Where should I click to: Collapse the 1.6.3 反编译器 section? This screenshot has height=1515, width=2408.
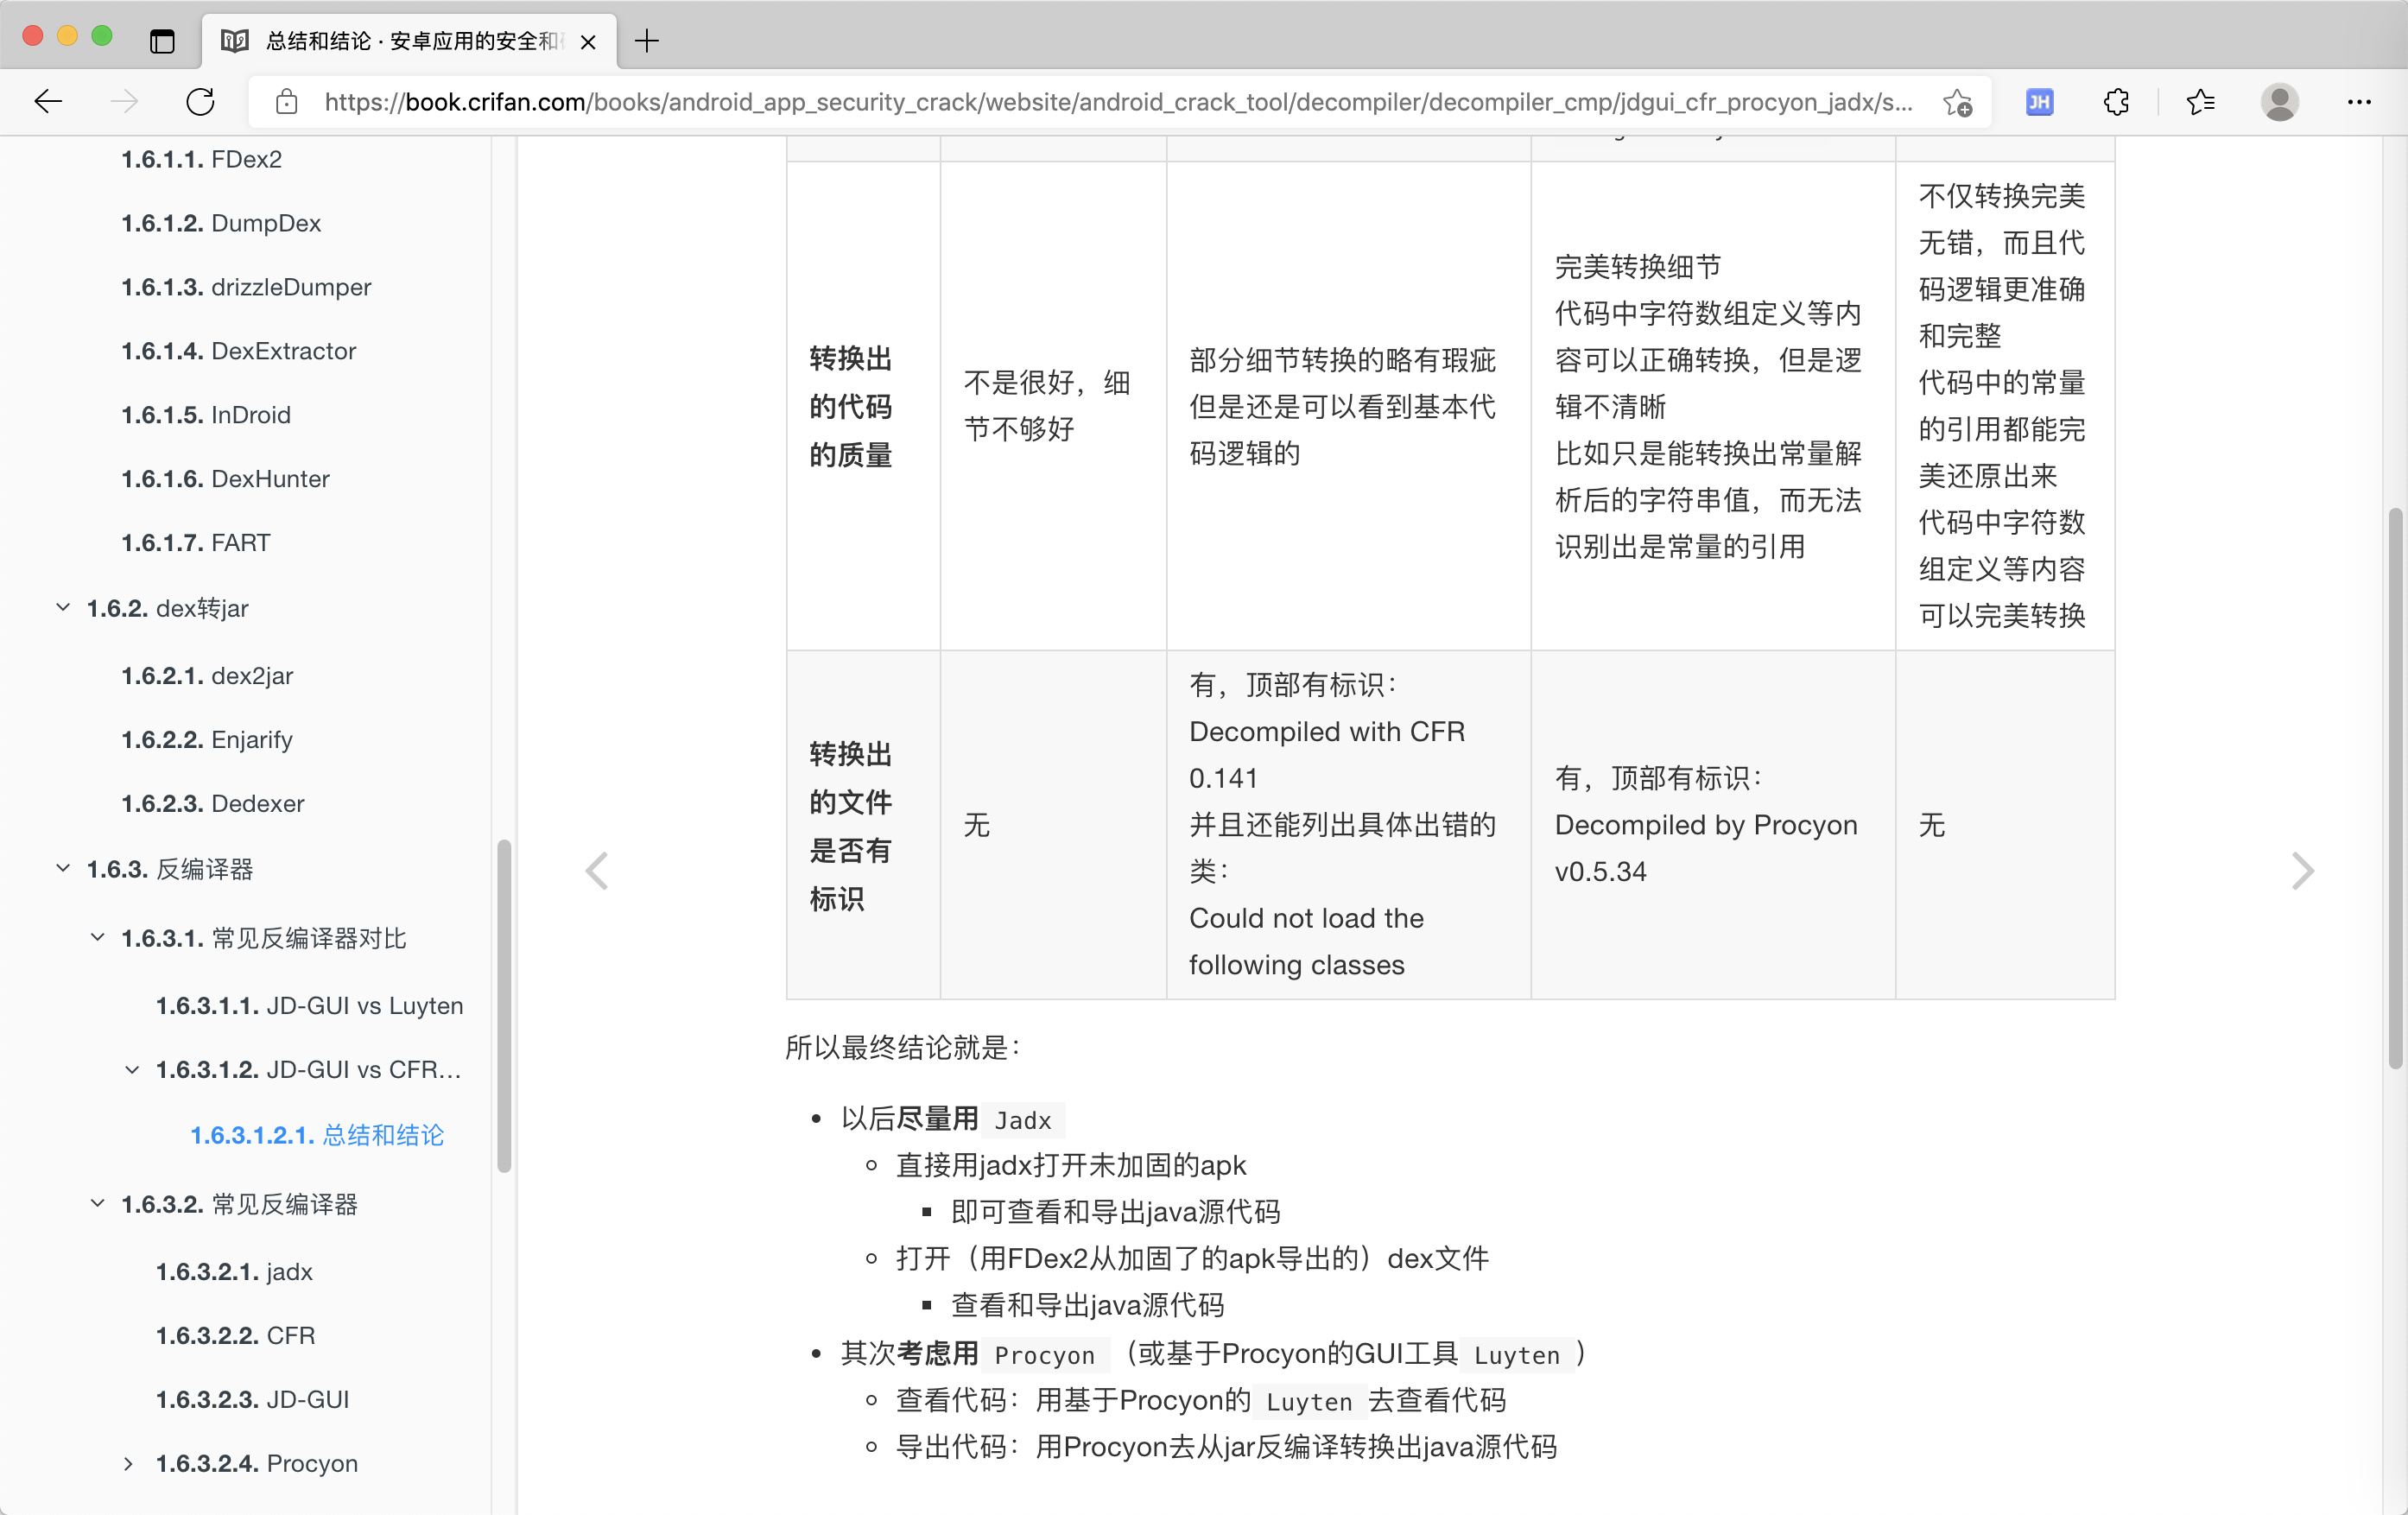(63, 868)
